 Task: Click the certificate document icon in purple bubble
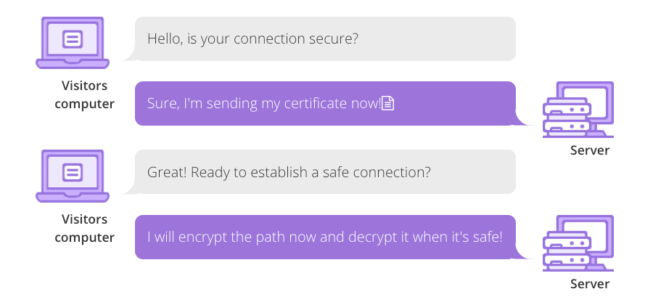click(x=388, y=103)
